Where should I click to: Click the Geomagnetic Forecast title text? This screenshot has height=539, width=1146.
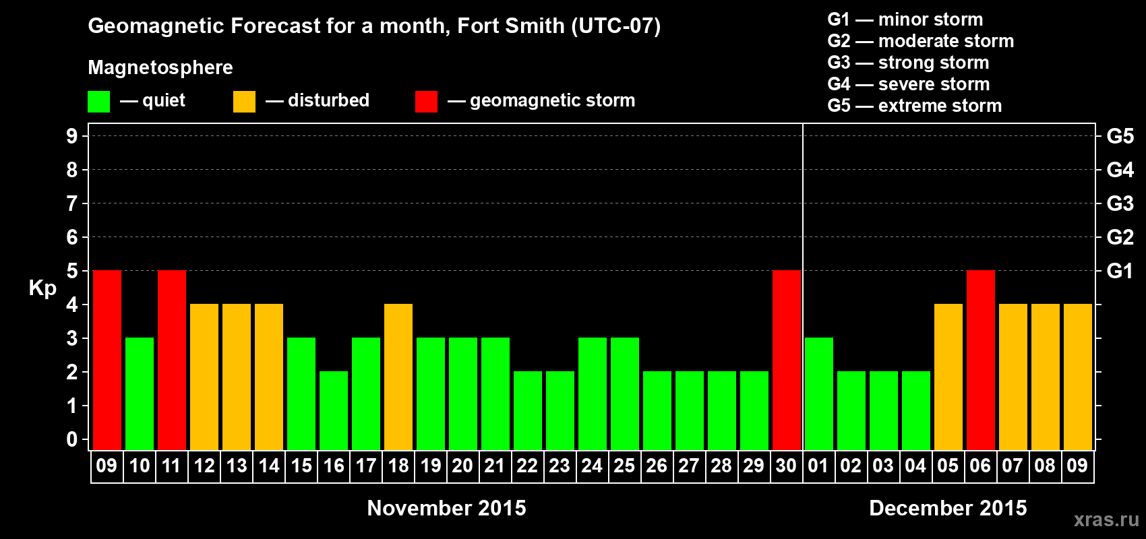[374, 26]
